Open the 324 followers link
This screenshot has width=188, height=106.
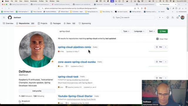click(x=27, y=96)
